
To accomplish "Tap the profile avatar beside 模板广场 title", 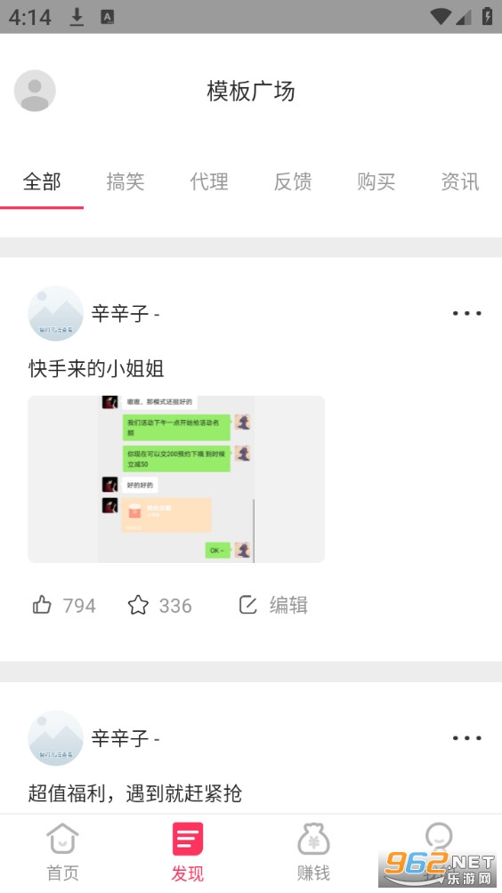I will 35,91.
